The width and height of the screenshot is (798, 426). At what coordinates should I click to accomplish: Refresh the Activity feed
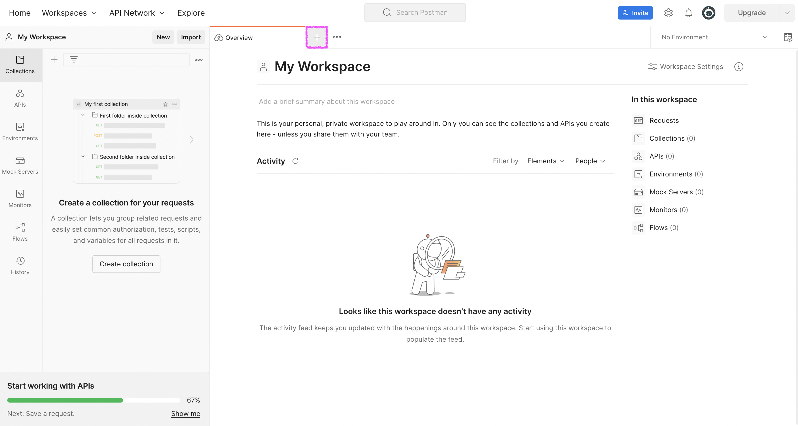point(295,161)
